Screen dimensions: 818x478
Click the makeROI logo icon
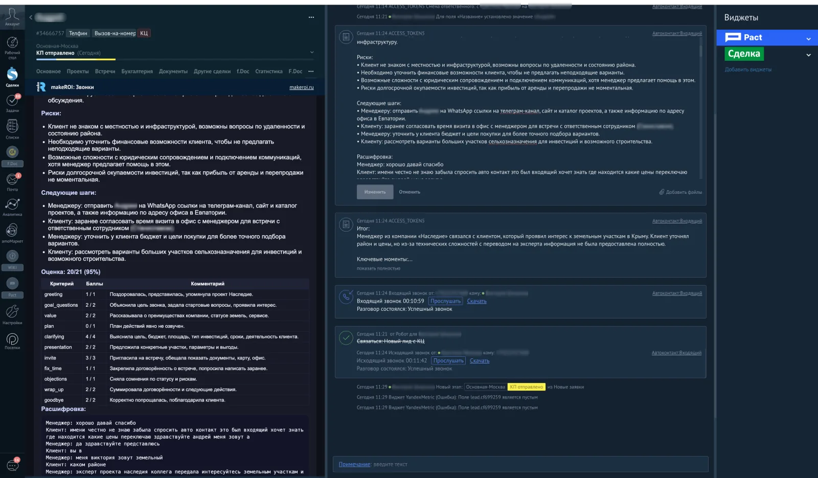click(x=41, y=87)
